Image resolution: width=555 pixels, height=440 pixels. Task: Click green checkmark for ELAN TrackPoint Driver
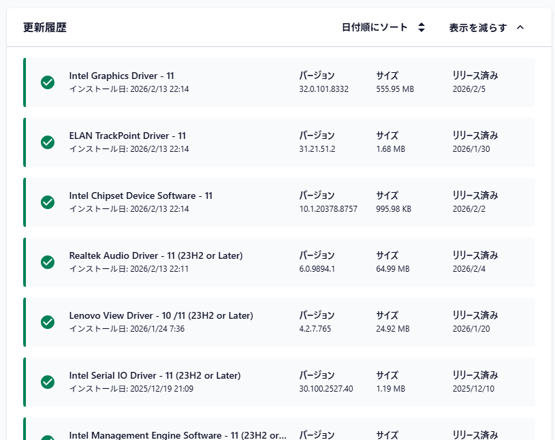48,142
